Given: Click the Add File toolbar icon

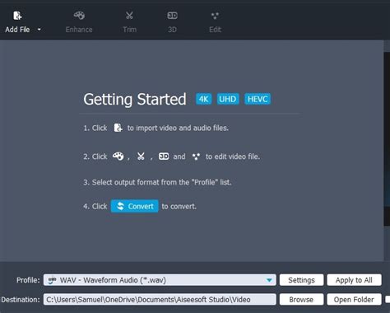Looking at the screenshot, I should [17, 16].
